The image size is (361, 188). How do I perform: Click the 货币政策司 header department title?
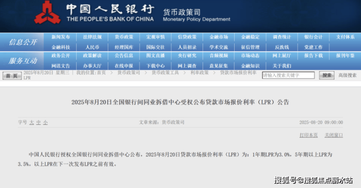pyautogui.click(x=181, y=12)
